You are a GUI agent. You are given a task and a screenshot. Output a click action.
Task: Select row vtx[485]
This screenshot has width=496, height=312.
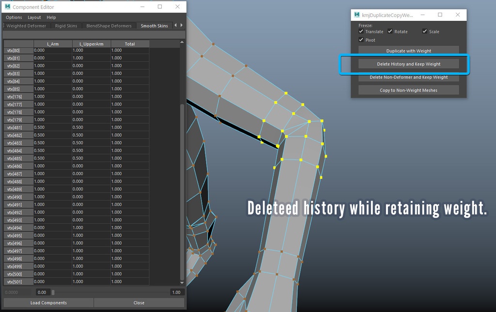click(x=18, y=158)
